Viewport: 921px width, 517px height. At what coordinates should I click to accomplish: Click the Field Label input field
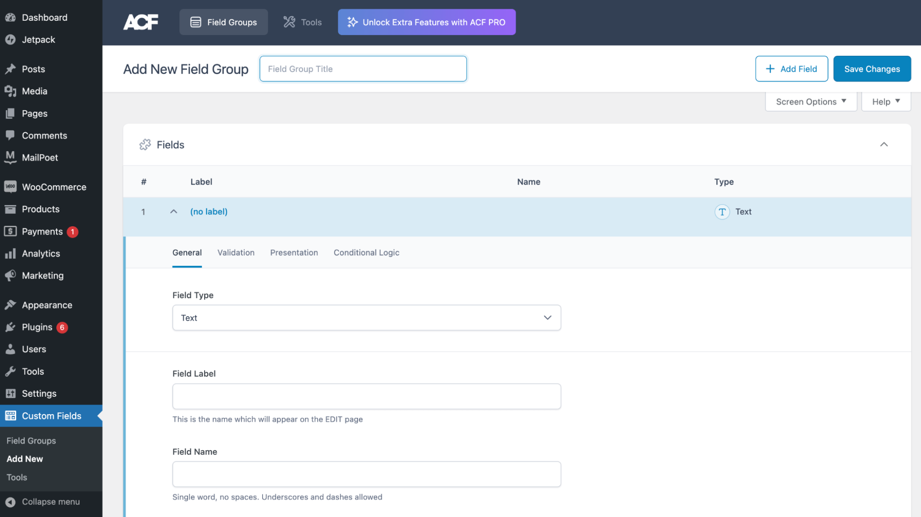(366, 395)
